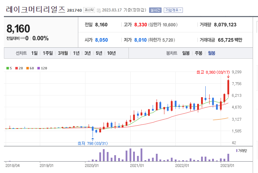Click the 실시간 badge button
The width and height of the screenshot is (258, 173).
[x=155, y=10]
